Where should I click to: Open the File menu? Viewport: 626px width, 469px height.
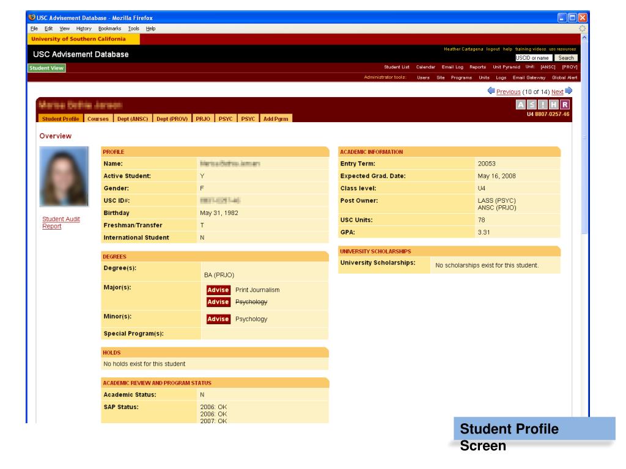[x=34, y=29]
